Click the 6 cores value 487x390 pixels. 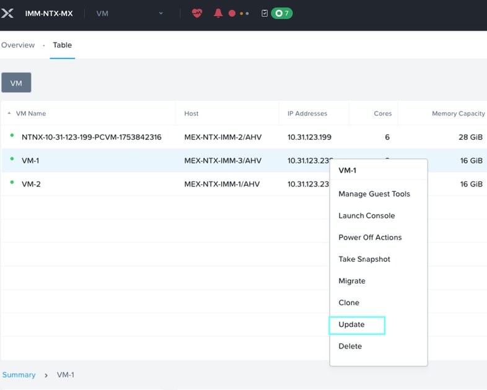point(387,137)
